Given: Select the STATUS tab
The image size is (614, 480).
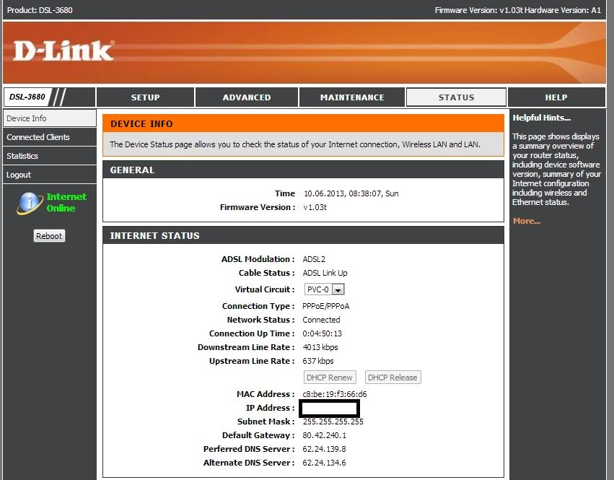Looking at the screenshot, I should click(x=456, y=97).
